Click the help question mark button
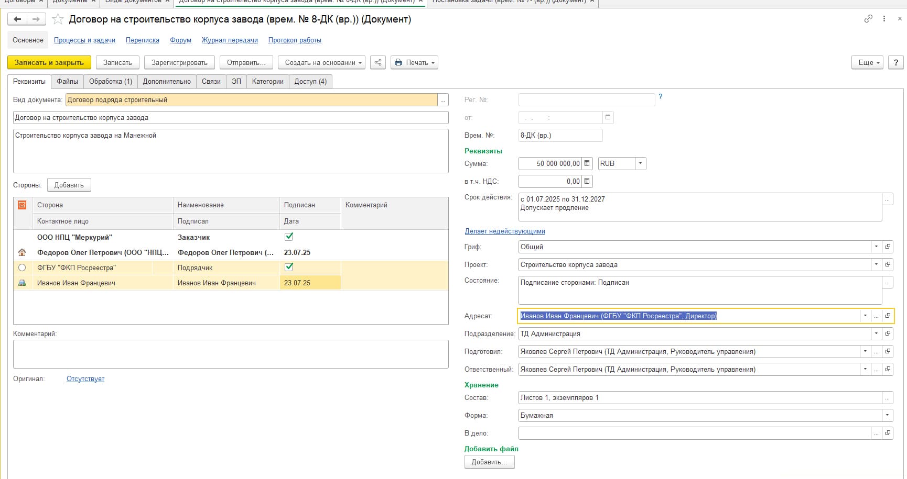This screenshot has width=907, height=479. click(895, 62)
